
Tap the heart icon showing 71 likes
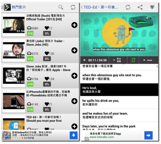(47, 104)
